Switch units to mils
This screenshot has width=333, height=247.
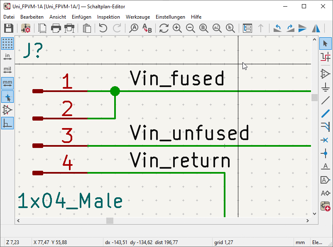point(7,70)
